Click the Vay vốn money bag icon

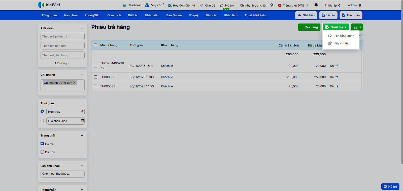click(147, 5)
